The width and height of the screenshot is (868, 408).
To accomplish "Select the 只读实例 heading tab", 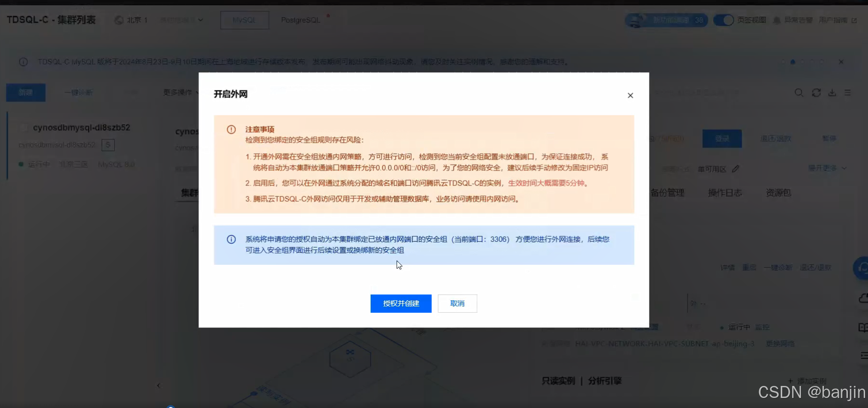I will [x=558, y=381].
